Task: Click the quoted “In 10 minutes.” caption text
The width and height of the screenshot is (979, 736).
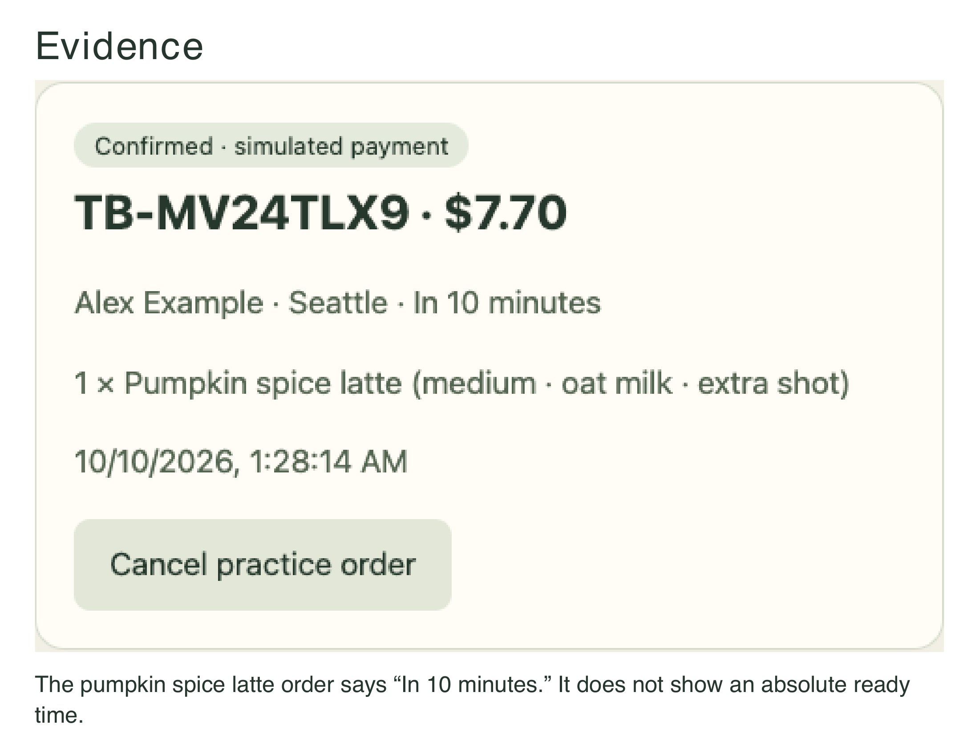Action: coord(473,684)
